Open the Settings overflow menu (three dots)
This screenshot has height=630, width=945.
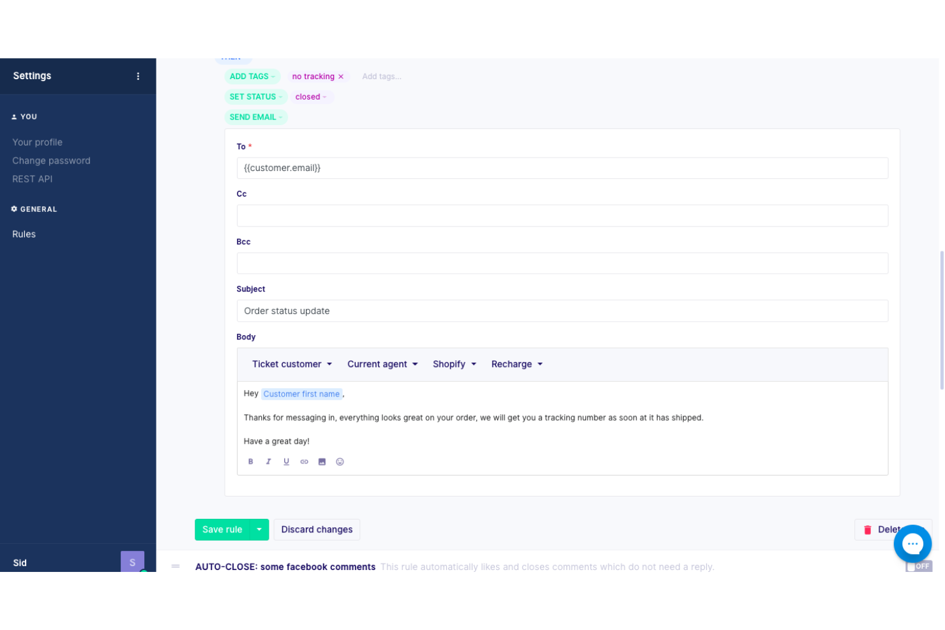[x=138, y=76]
